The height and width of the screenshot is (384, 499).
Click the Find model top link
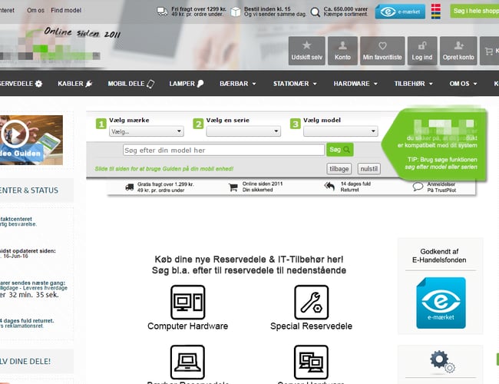point(66,10)
